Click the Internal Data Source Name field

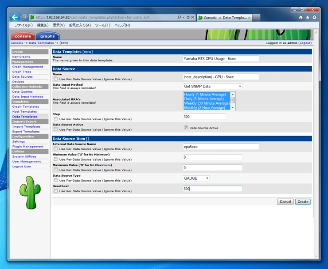(x=221, y=147)
